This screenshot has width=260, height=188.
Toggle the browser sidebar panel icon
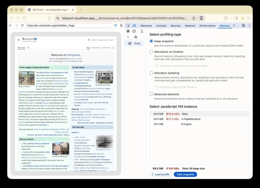coord(236,18)
